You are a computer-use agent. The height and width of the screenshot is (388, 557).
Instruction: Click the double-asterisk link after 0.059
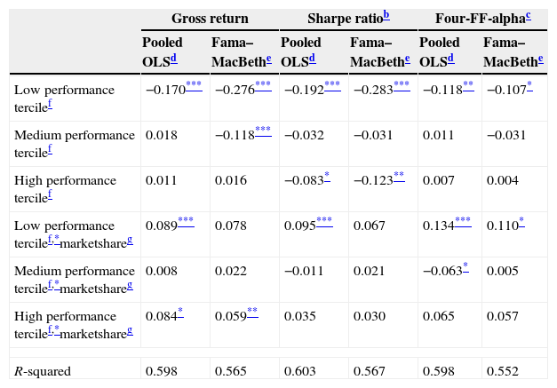click(252, 311)
